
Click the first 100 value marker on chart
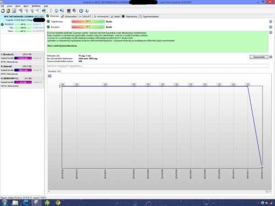coord(62,85)
